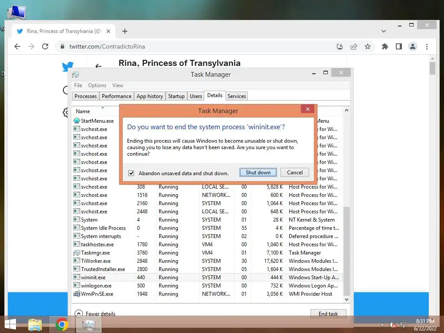Open File Explorer from taskbar
The image size is (444, 333).
coord(35,324)
